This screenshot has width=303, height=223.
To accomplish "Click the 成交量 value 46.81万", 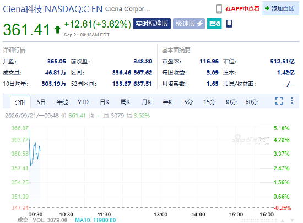I will pos(56,73).
